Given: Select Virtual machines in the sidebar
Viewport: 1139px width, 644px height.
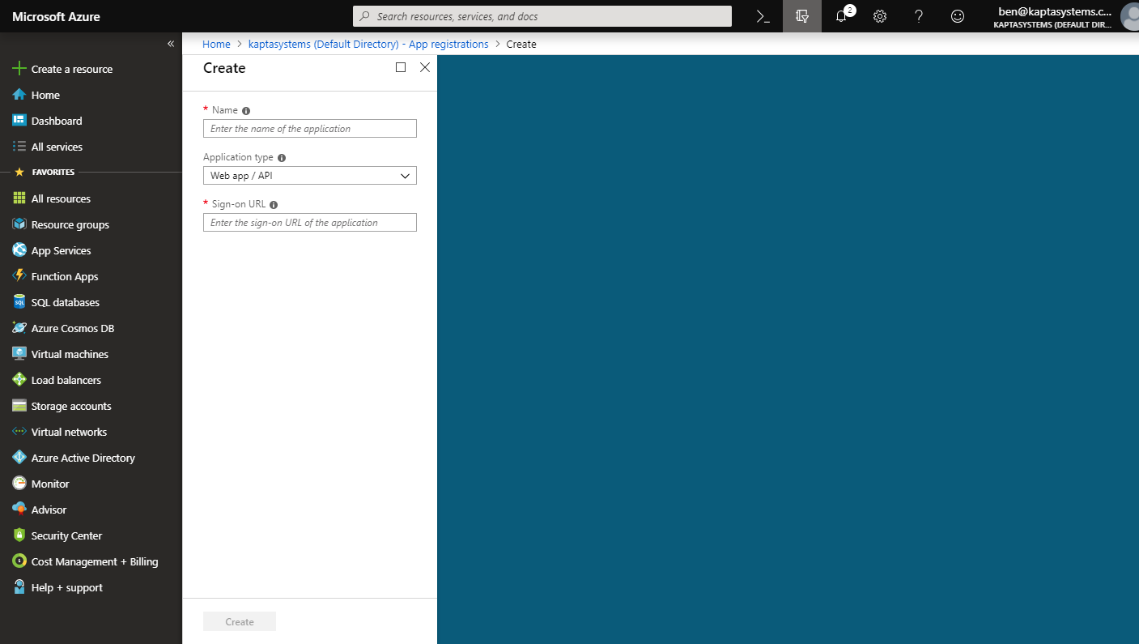Looking at the screenshot, I should [x=69, y=353].
